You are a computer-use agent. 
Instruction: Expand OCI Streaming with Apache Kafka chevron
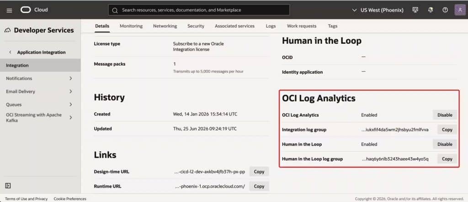[71, 118]
